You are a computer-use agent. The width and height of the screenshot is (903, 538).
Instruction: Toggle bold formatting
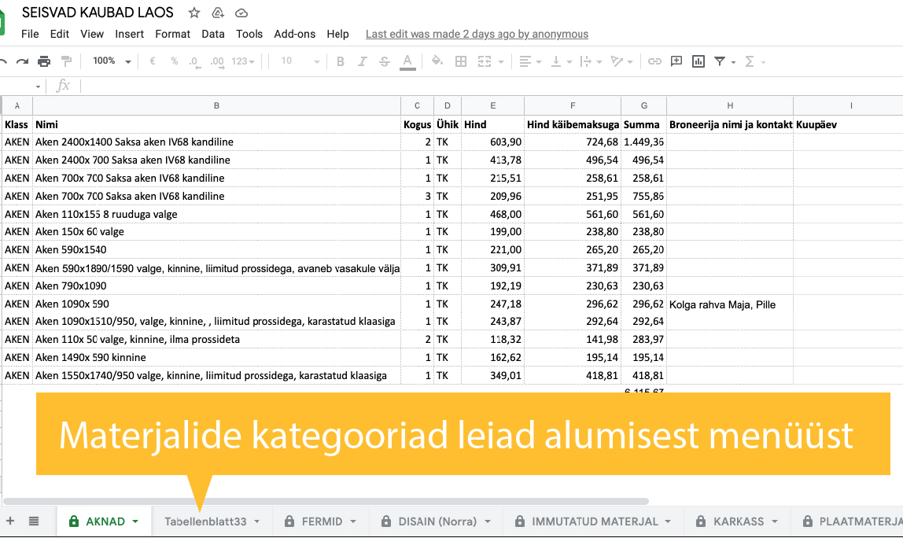341,61
